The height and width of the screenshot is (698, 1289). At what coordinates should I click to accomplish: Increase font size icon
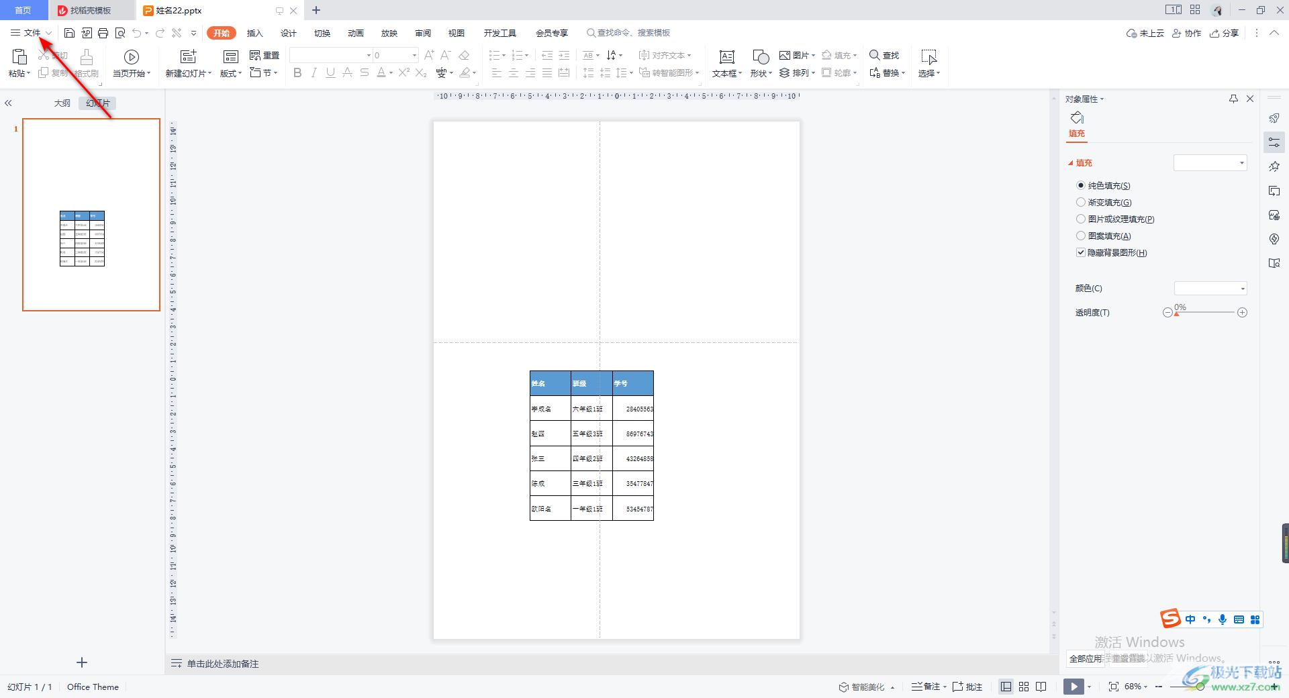pyautogui.click(x=429, y=55)
